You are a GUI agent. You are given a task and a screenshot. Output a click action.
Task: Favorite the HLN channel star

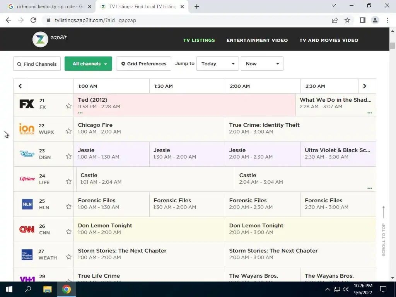pos(69,207)
